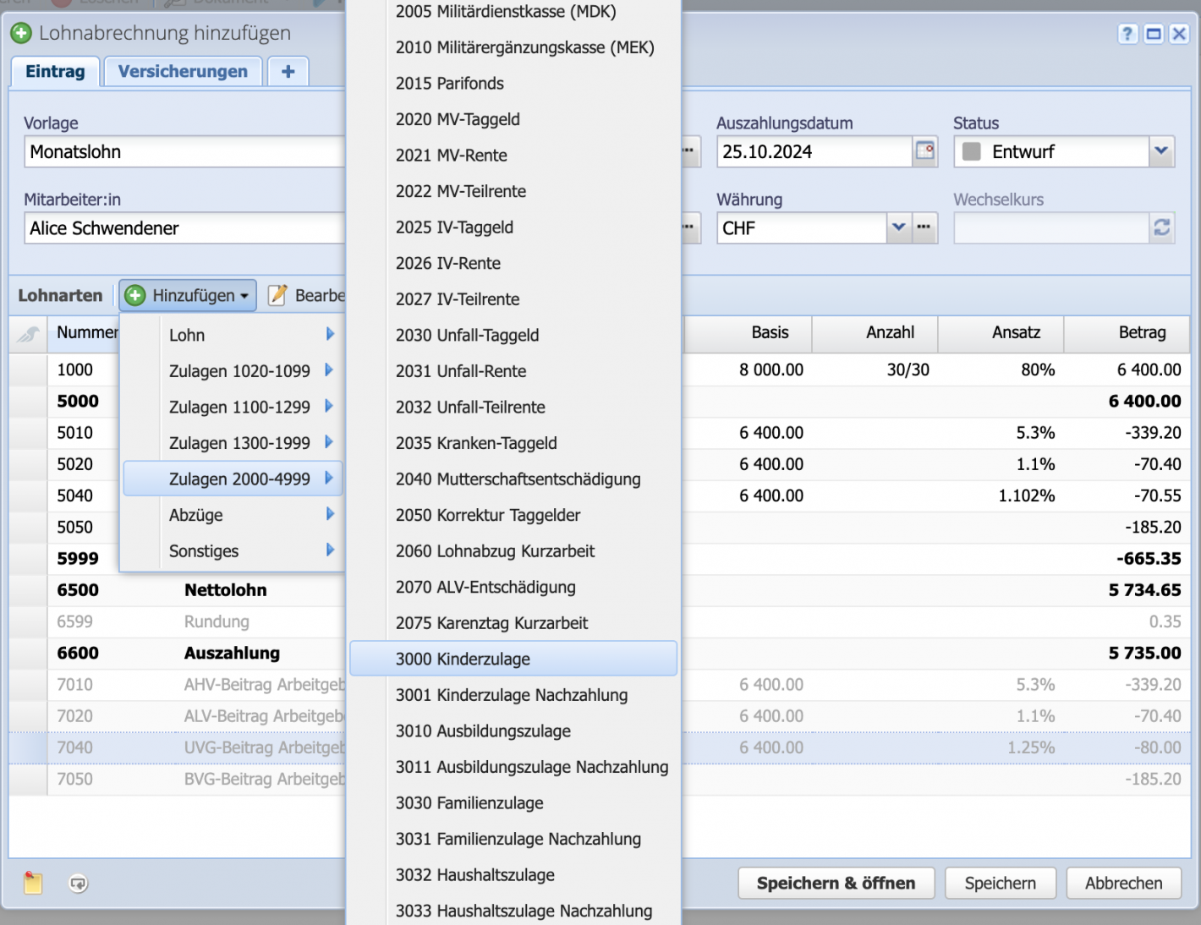The image size is (1201, 925).
Task: Click the yellow sticky note icon at bottom left
Action: click(x=32, y=883)
